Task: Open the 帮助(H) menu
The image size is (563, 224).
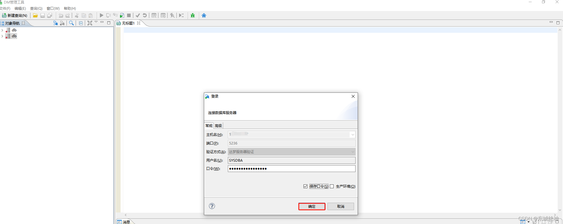Action: [70, 9]
